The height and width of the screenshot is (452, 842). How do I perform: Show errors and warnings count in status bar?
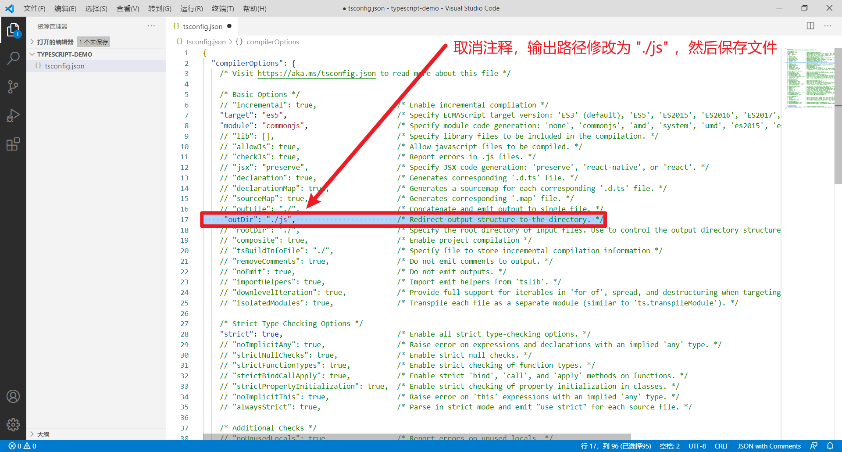coord(22,446)
